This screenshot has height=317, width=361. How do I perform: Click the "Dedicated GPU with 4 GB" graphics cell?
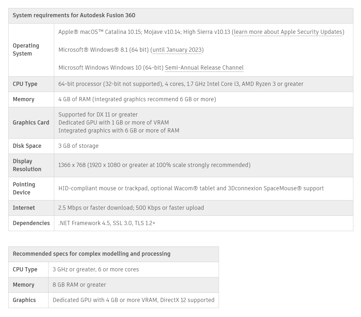point(133,300)
